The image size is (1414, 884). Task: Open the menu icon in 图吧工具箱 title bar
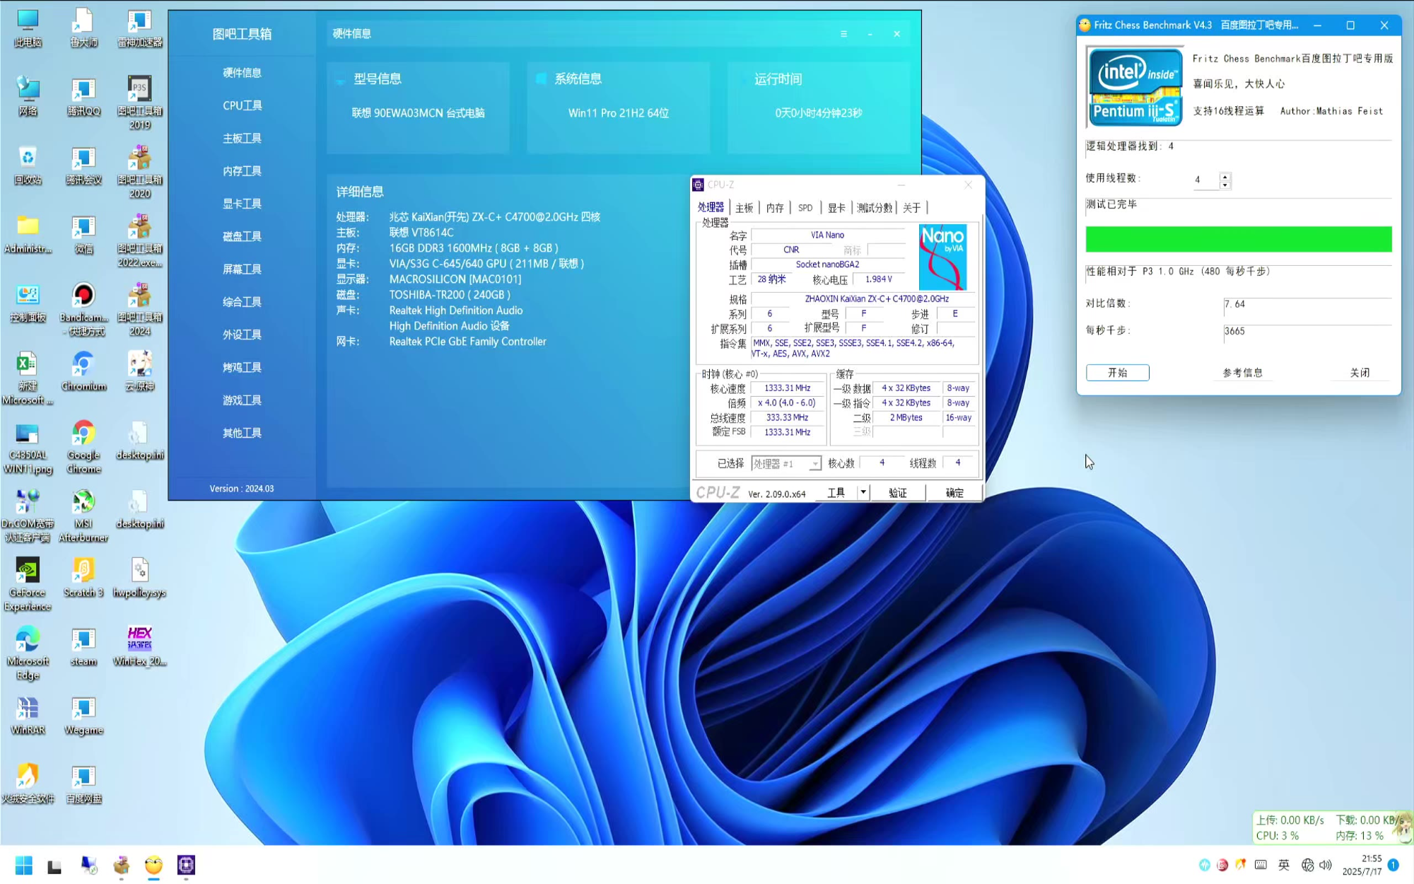pyautogui.click(x=843, y=34)
